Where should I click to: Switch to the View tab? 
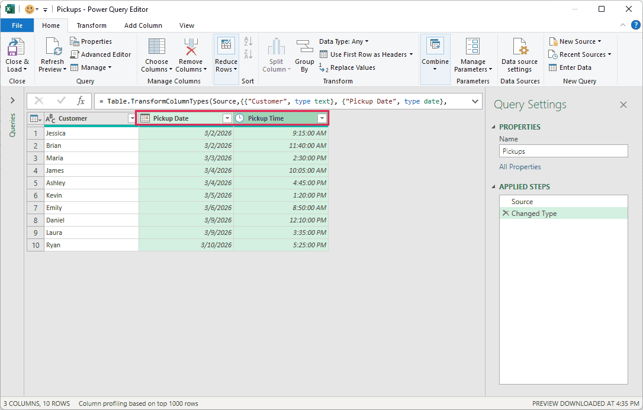click(x=187, y=25)
